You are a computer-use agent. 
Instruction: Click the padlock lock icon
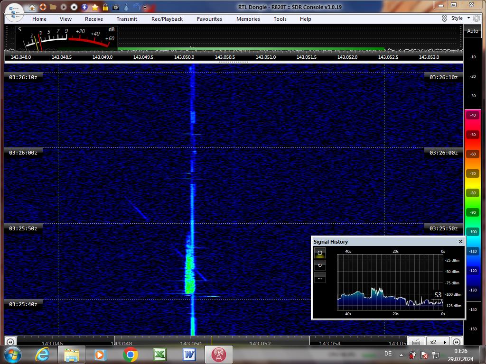point(105,7)
